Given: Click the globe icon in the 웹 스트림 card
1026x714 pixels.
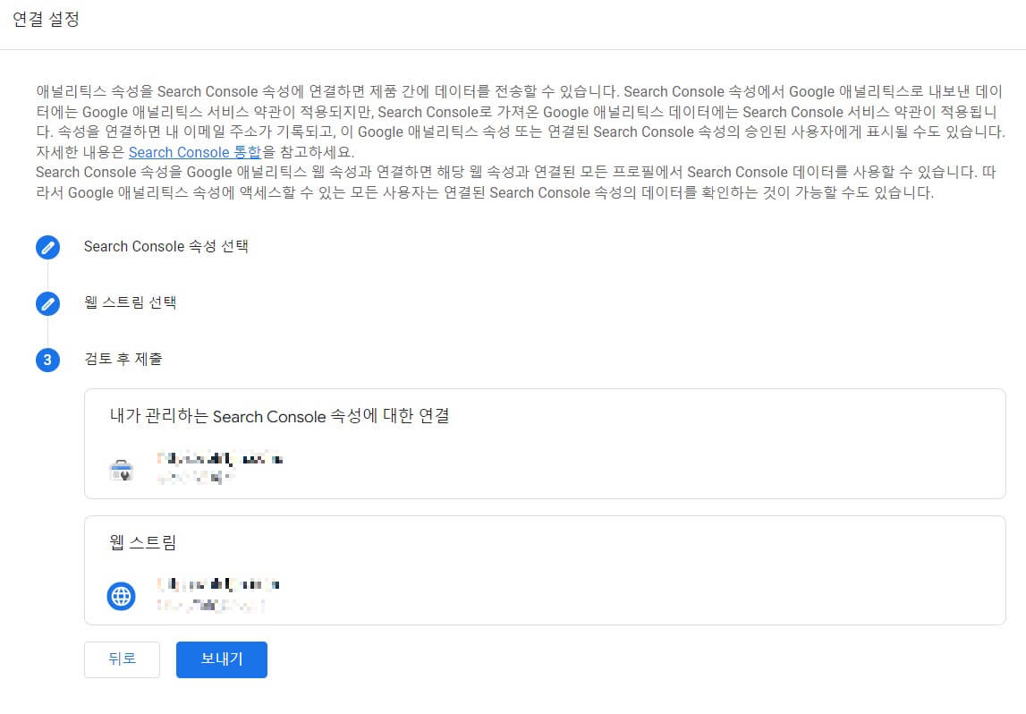Looking at the screenshot, I should pyautogui.click(x=122, y=595).
